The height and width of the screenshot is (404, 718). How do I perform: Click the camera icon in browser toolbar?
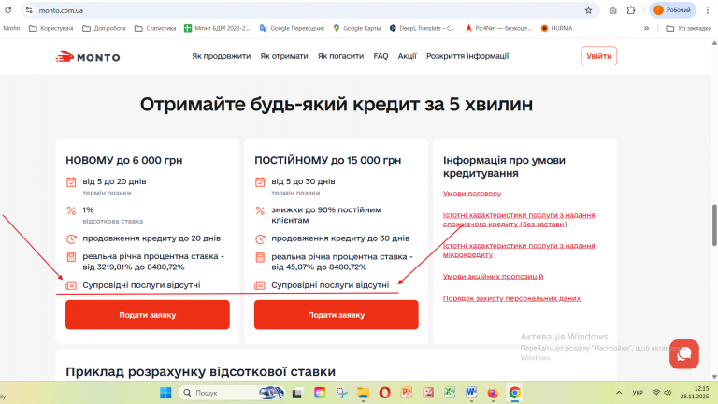click(612, 10)
